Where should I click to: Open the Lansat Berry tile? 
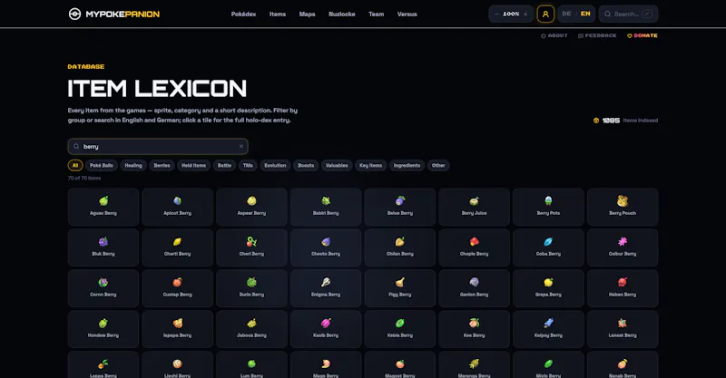tap(623, 328)
